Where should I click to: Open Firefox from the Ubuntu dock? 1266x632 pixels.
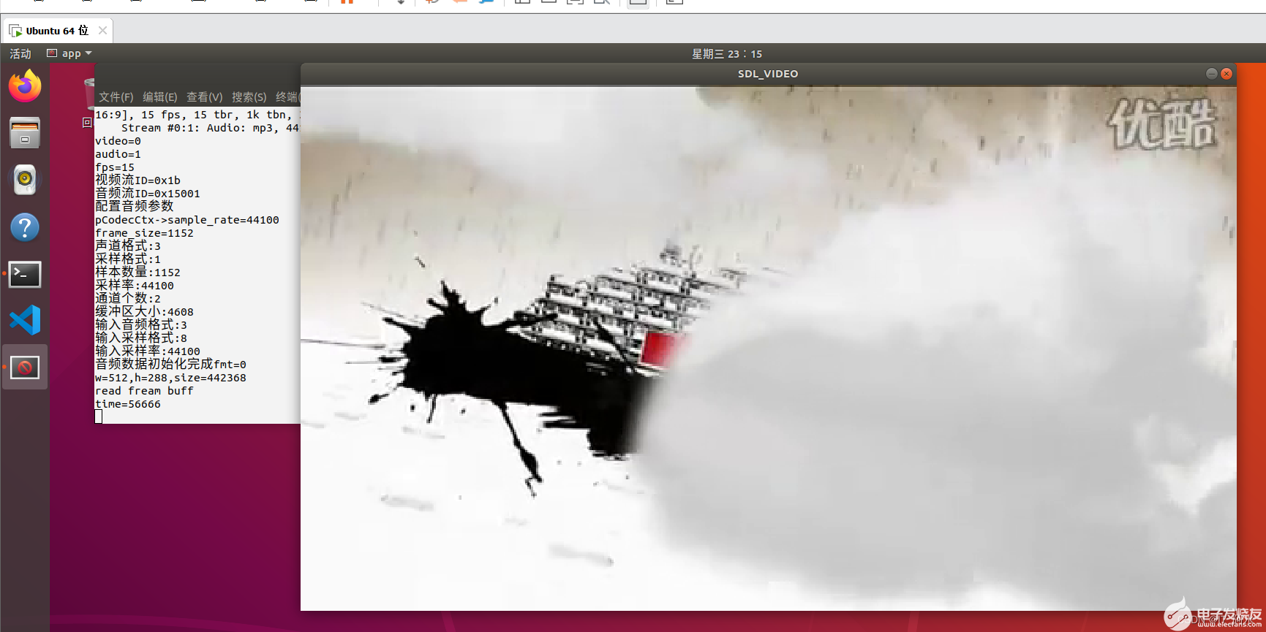25,86
